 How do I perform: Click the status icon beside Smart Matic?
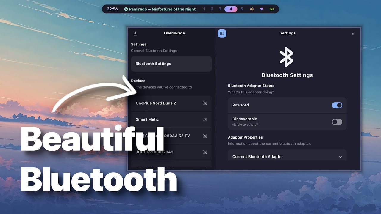tap(205, 119)
